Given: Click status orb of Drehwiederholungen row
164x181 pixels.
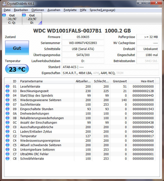Looking at the screenshot, I should tap(7, 113).
